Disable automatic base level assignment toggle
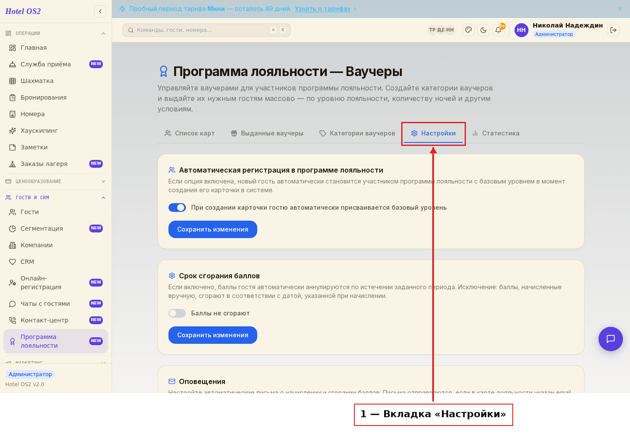The height and width of the screenshot is (436, 630). (x=177, y=208)
